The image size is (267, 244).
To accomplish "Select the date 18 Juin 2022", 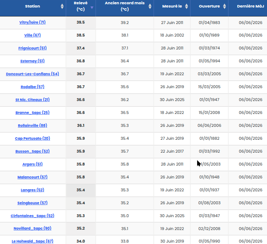I will coord(172,113).
